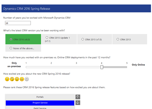Click the fourth laughing smiley face
The image size is (152, 109).
[x=22, y=79]
